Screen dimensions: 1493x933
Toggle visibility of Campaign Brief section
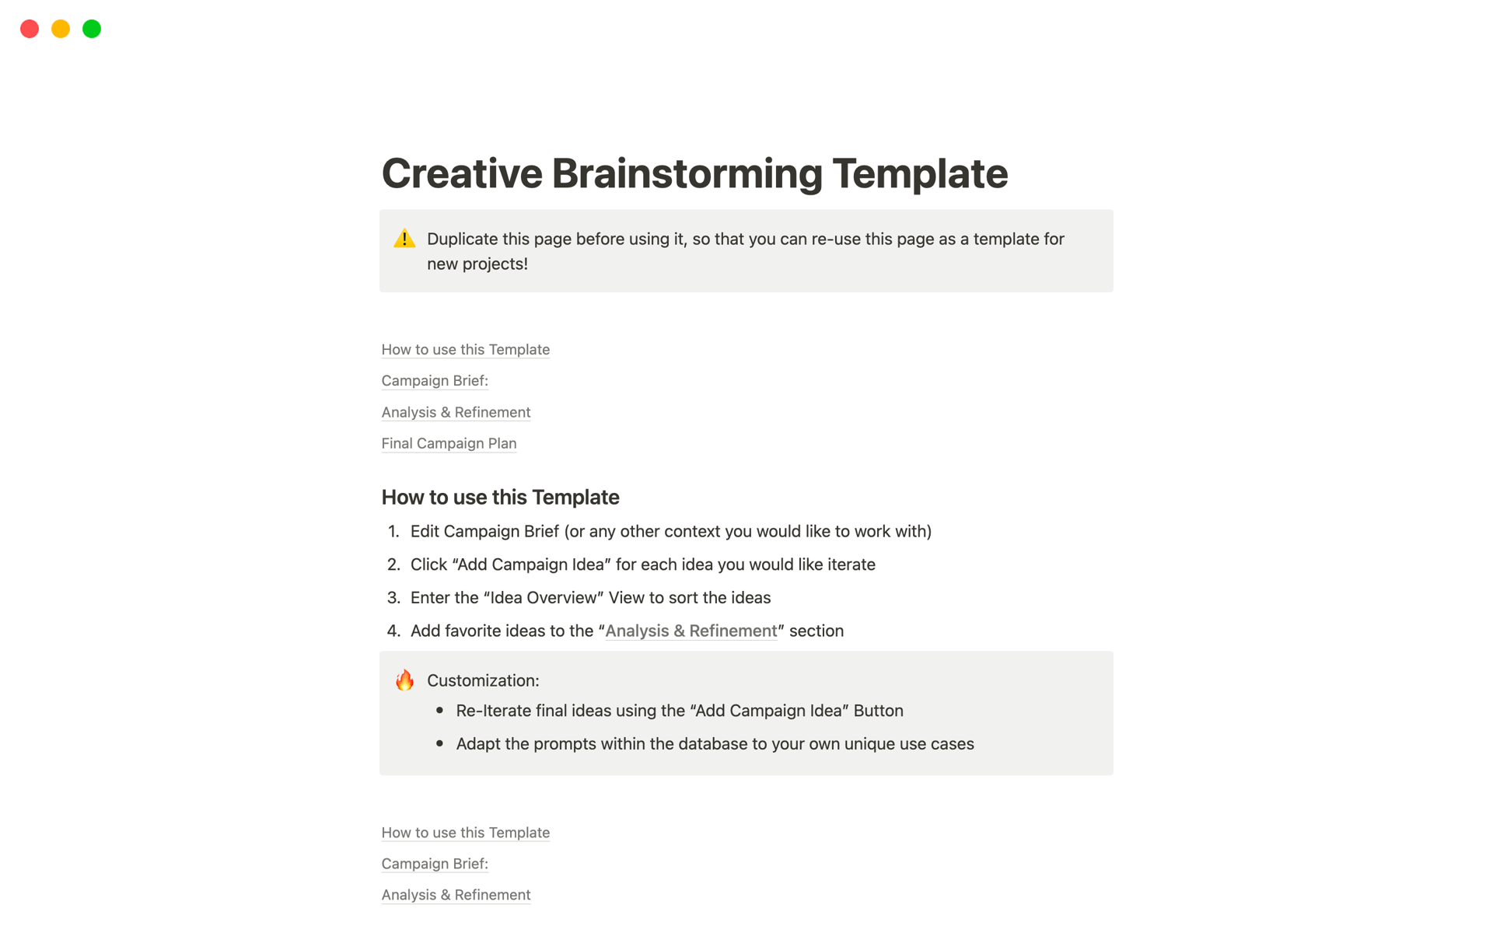coord(435,380)
